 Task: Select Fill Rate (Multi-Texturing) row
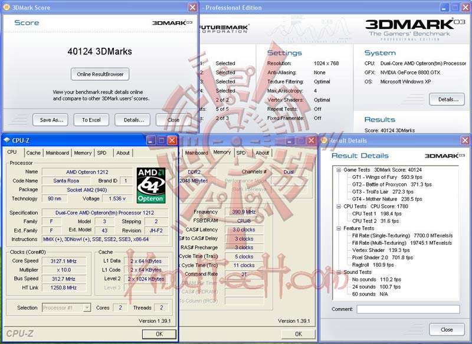click(402, 243)
